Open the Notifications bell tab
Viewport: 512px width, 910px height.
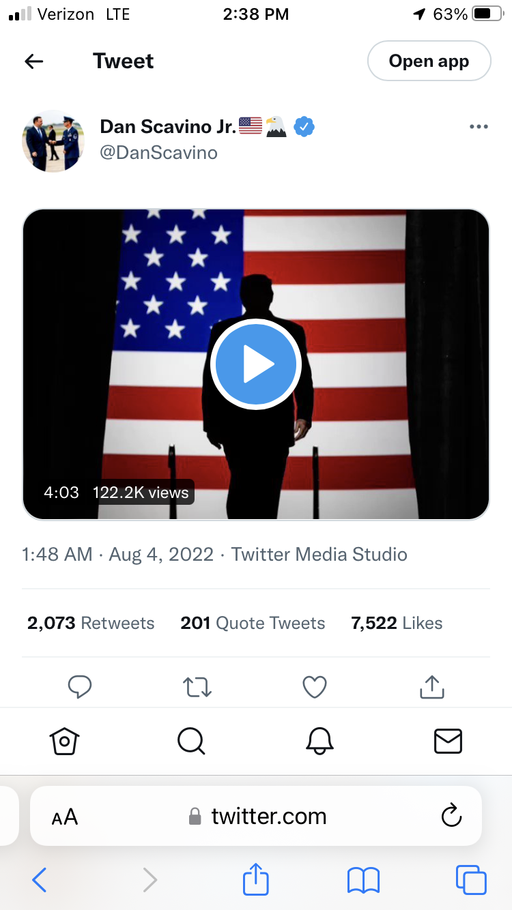click(x=319, y=741)
